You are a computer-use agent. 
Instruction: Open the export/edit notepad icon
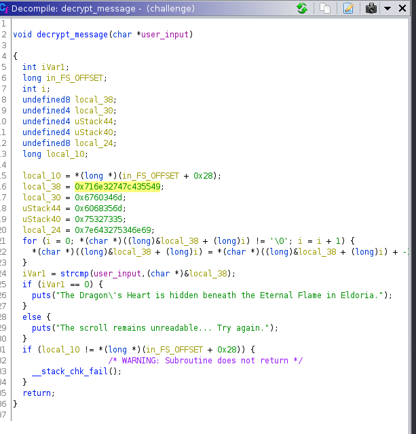tap(348, 8)
